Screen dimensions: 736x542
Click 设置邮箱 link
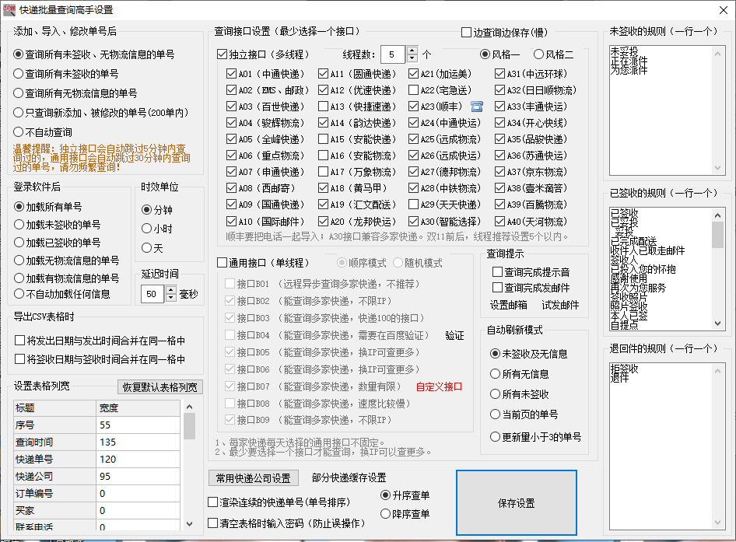pyautogui.click(x=508, y=305)
